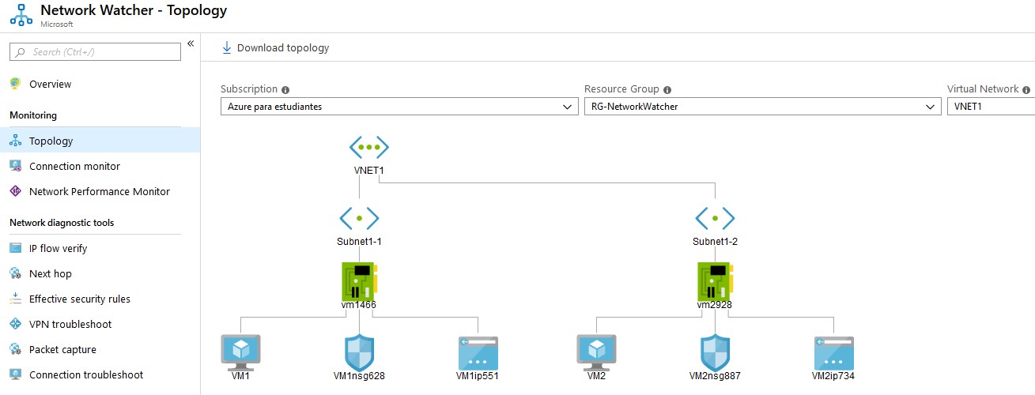Collapse the sidebar with double chevron
This screenshot has width=1035, height=395.
tap(191, 43)
